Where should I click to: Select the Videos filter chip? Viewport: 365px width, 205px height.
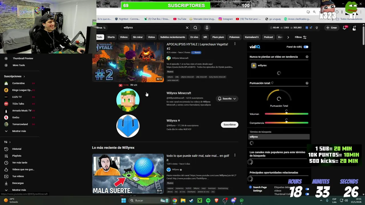[x=124, y=37]
